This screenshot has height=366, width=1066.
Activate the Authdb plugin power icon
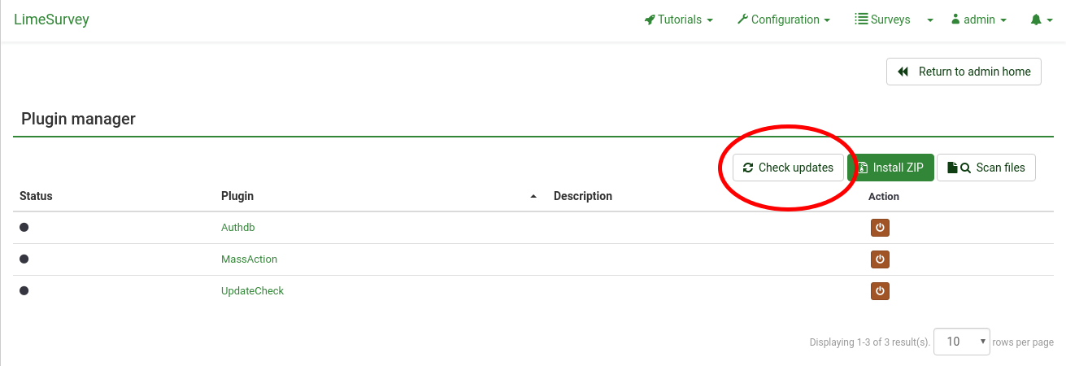[x=880, y=227]
